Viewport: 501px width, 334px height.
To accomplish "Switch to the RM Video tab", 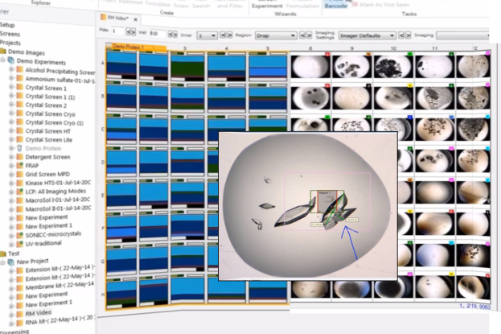I will [x=117, y=18].
